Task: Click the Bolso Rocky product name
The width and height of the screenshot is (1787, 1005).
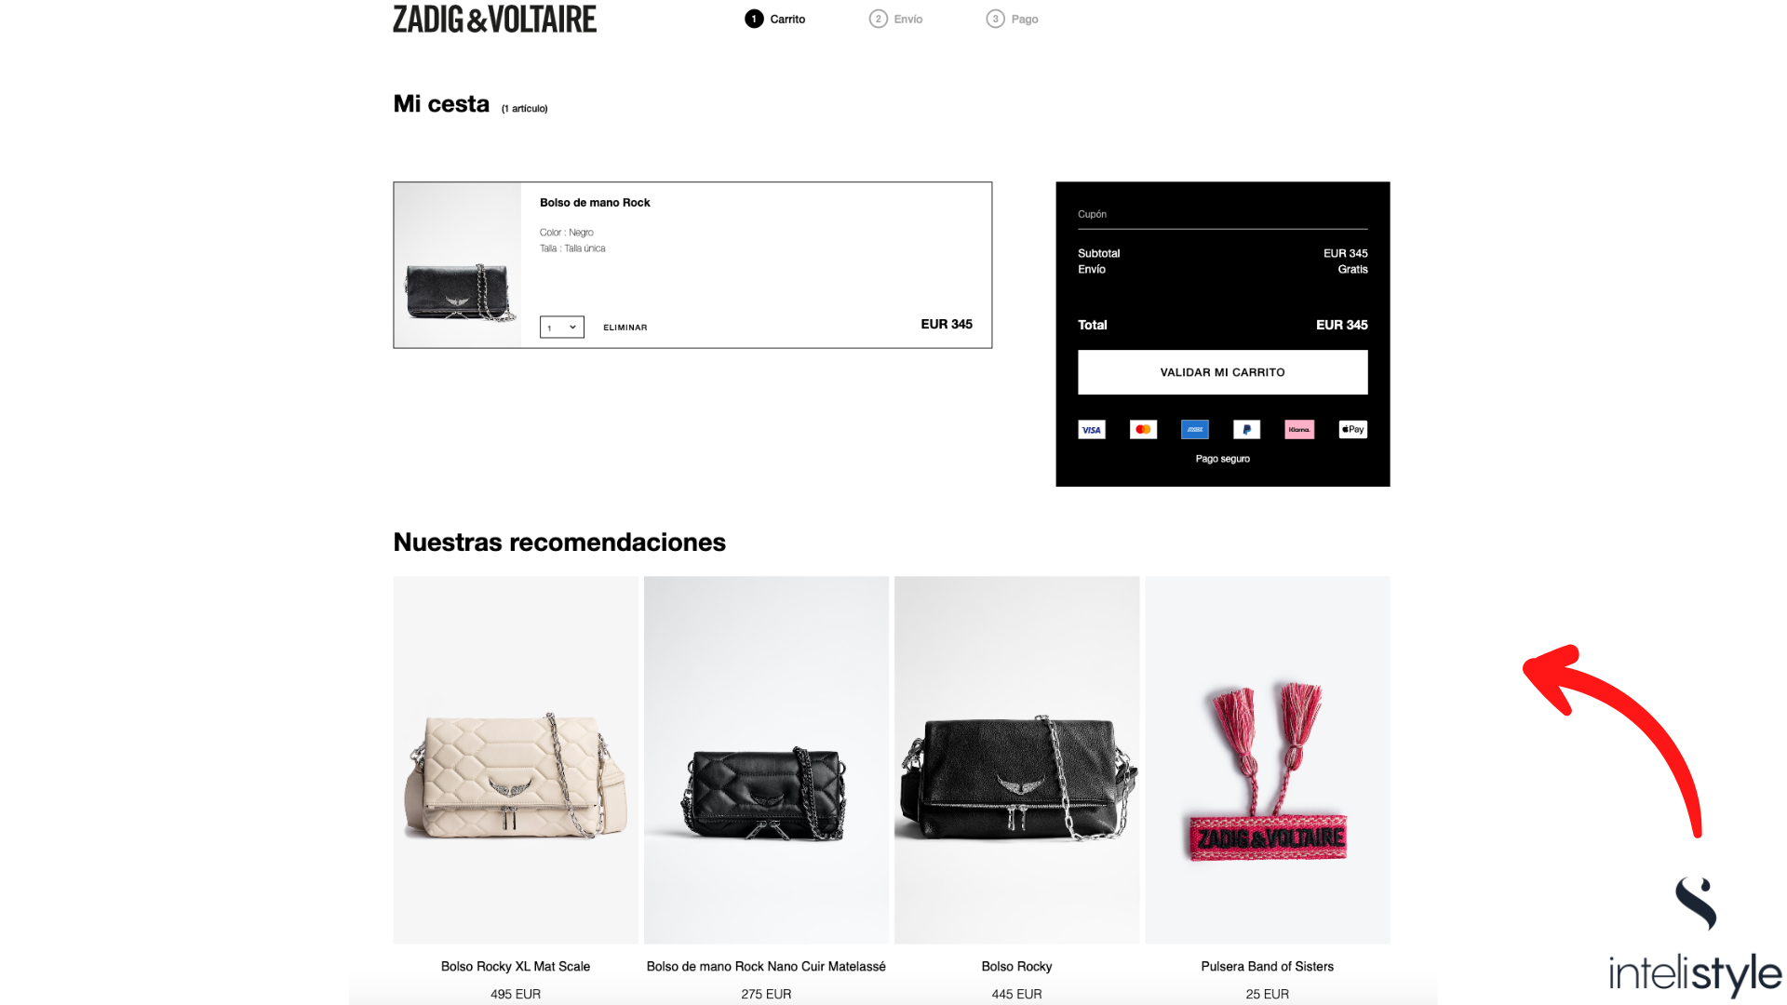Action: (x=1016, y=967)
